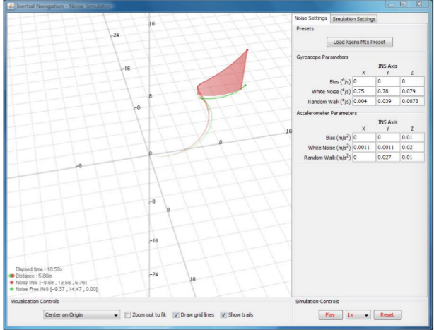
Task: Click the Java app icon in title bar
Action: pos(11,6)
